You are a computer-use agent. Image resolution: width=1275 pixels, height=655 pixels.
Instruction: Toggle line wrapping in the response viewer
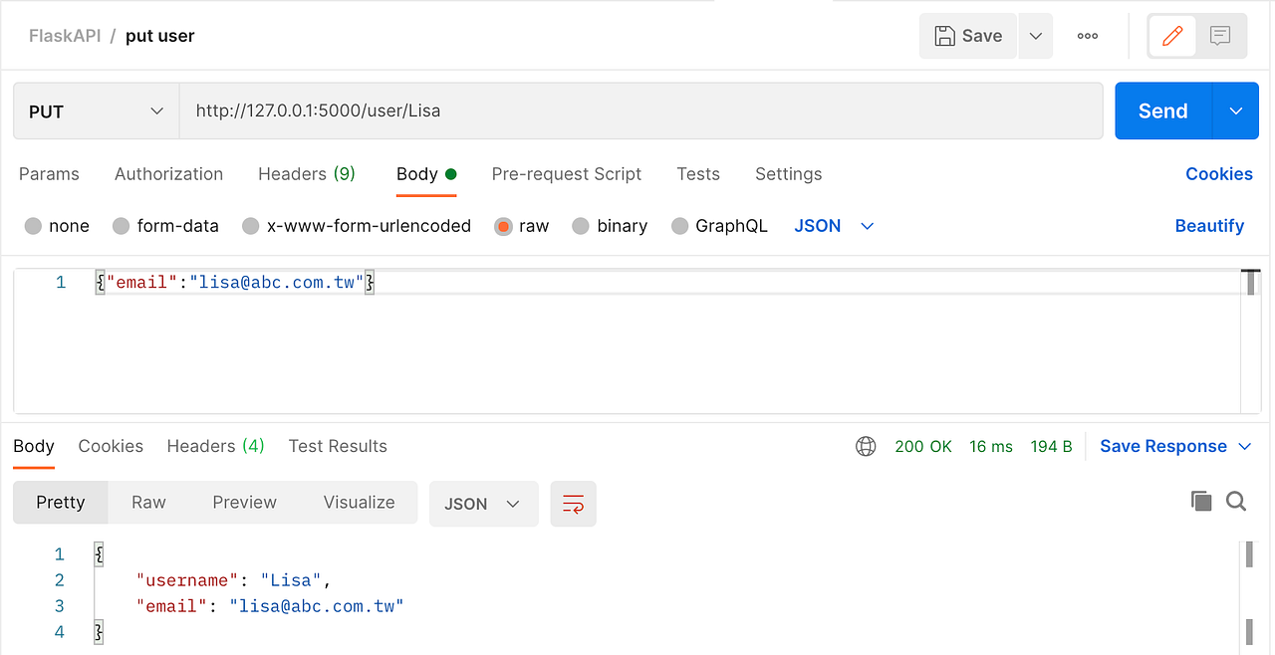tap(573, 504)
